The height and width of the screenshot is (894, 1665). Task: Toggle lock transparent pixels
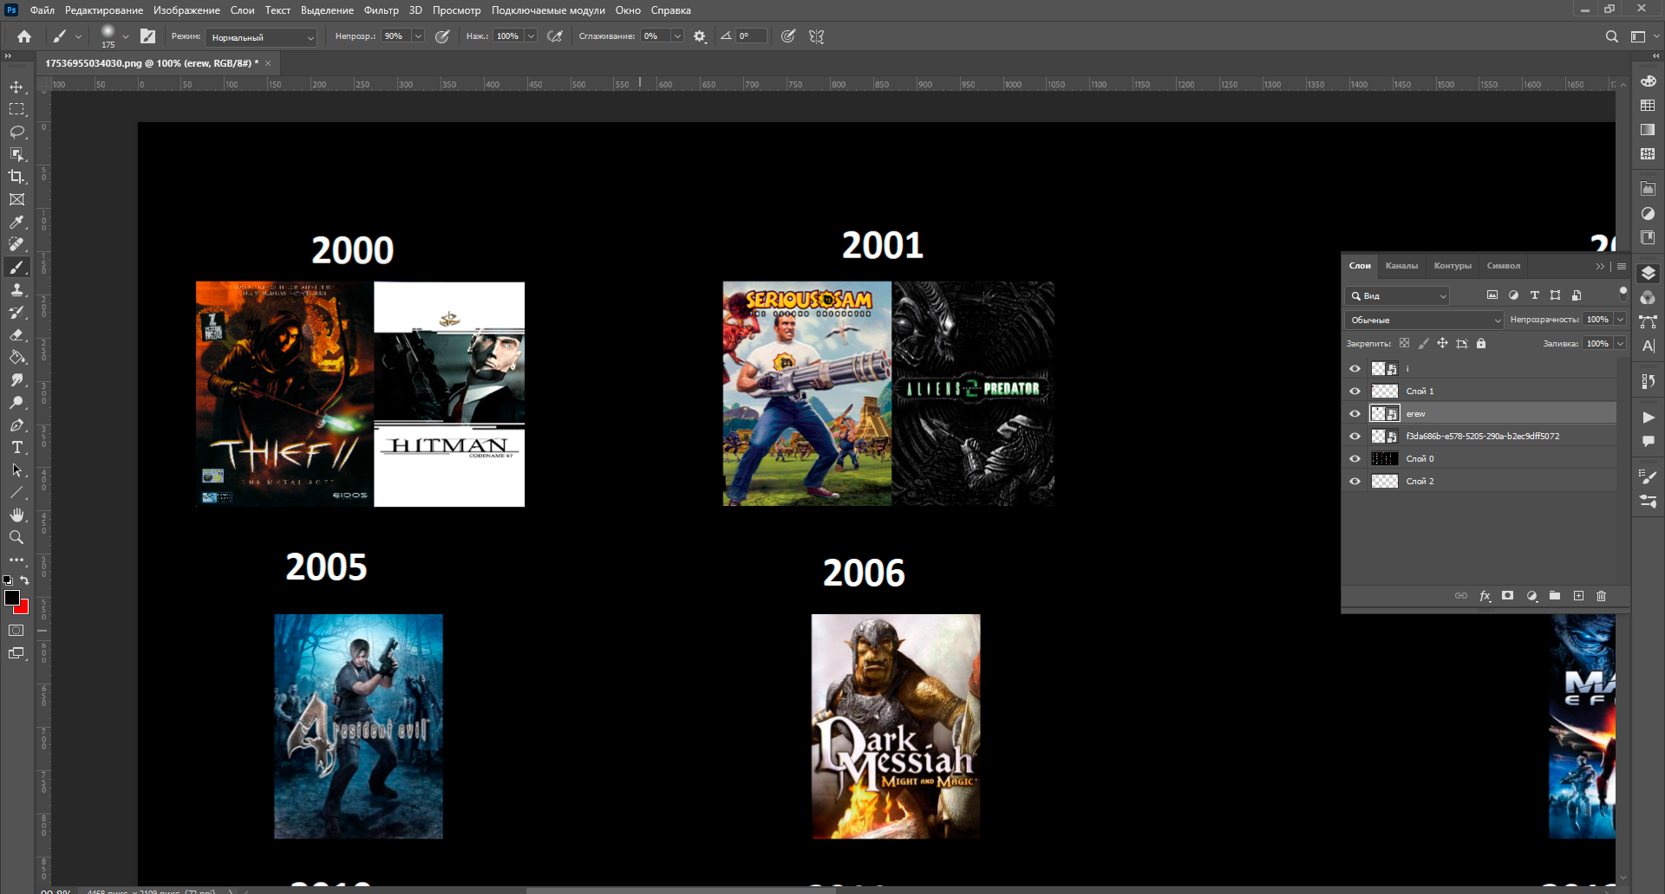point(1404,344)
